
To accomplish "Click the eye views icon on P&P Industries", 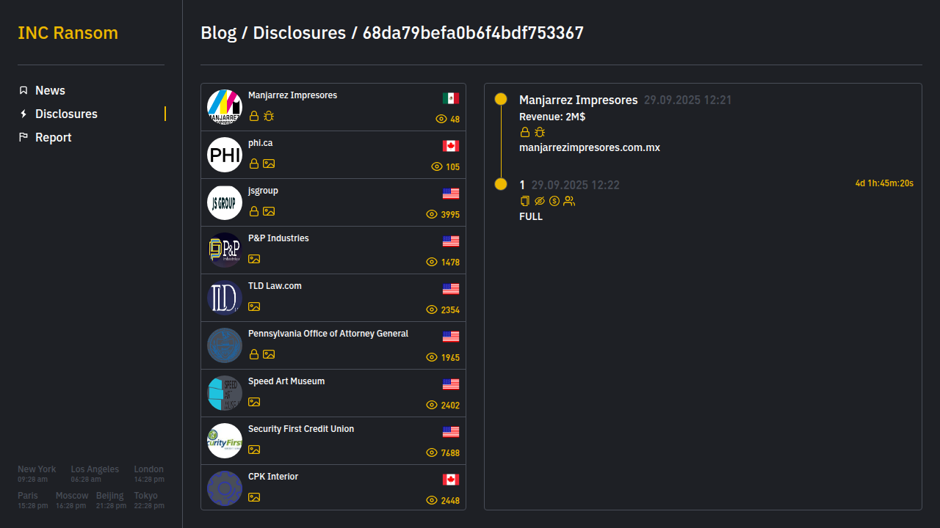I will [x=432, y=262].
